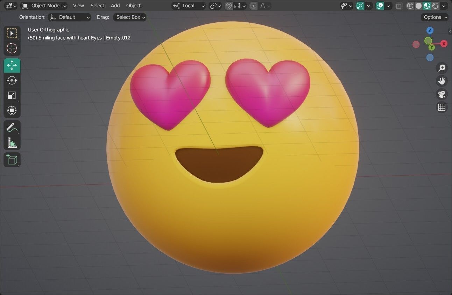Screen dimensions: 452x295
Task: Toggle viewport overlays
Action: pos(380,6)
